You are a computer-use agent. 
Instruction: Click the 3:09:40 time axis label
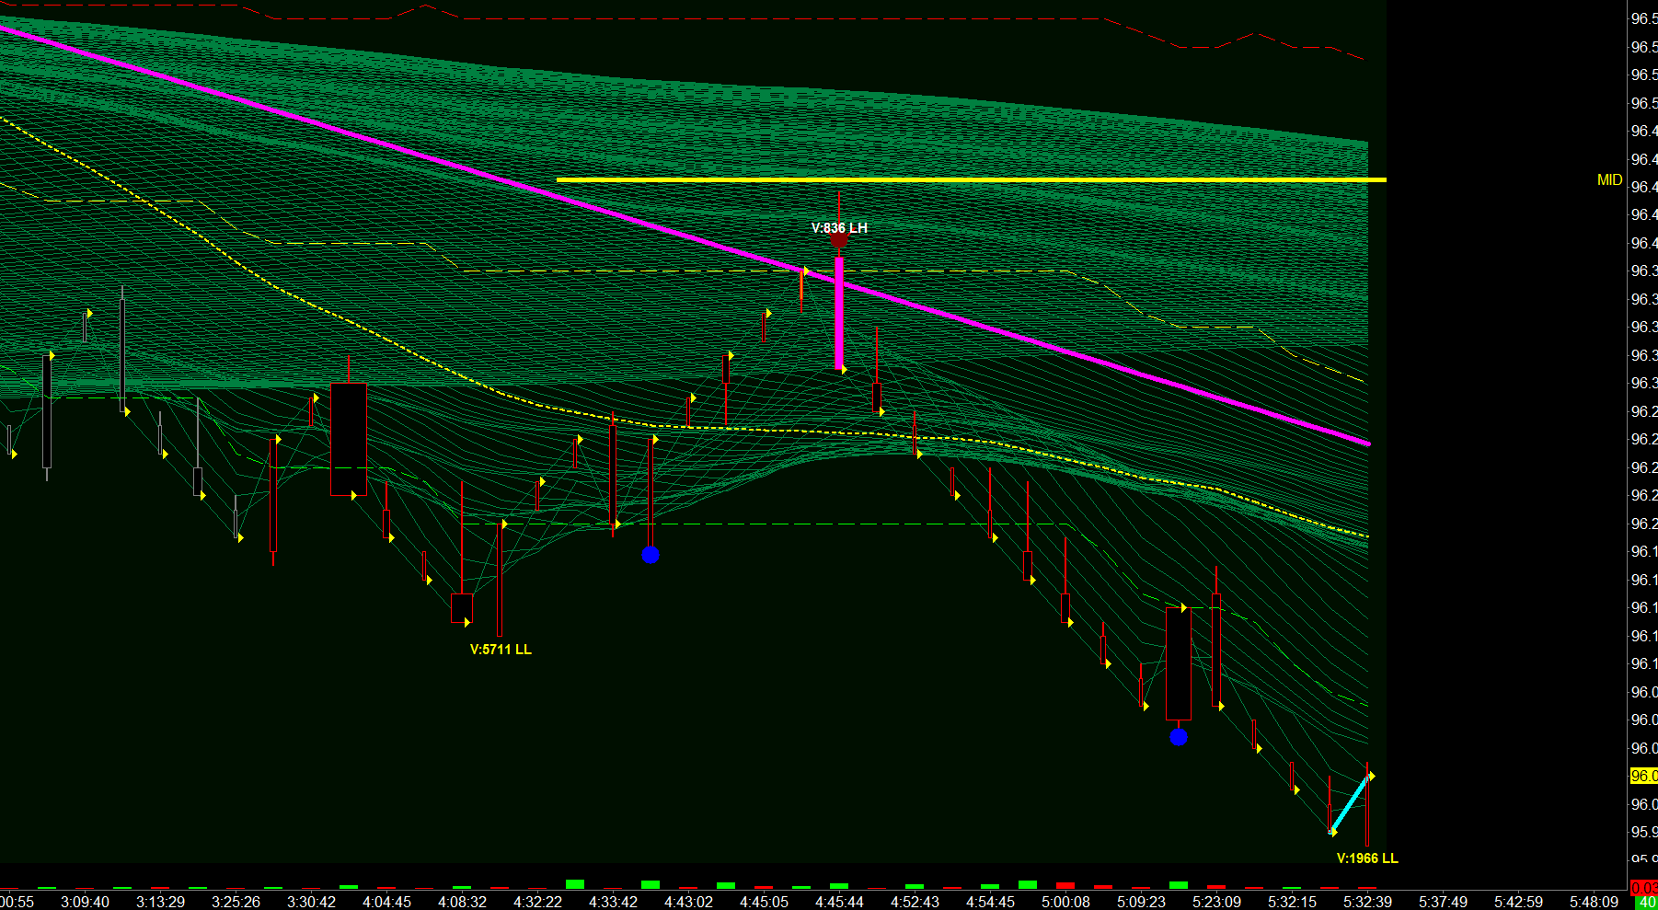click(x=85, y=902)
